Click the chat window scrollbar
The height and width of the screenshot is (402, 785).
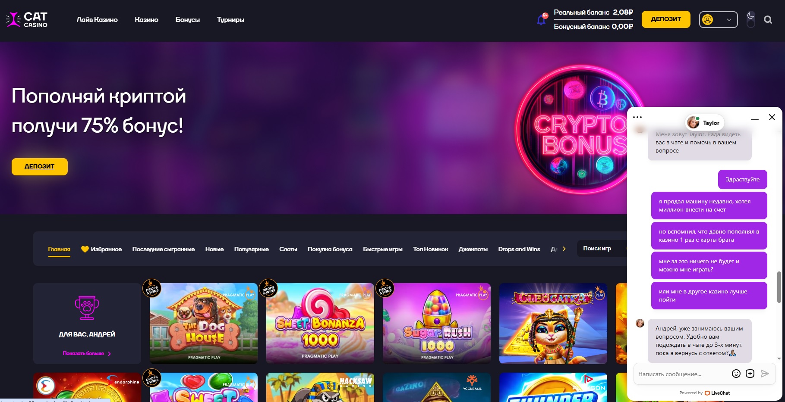pyautogui.click(x=779, y=287)
